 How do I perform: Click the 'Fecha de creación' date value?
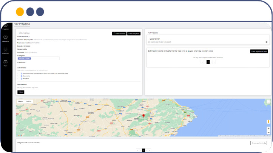(35, 43)
